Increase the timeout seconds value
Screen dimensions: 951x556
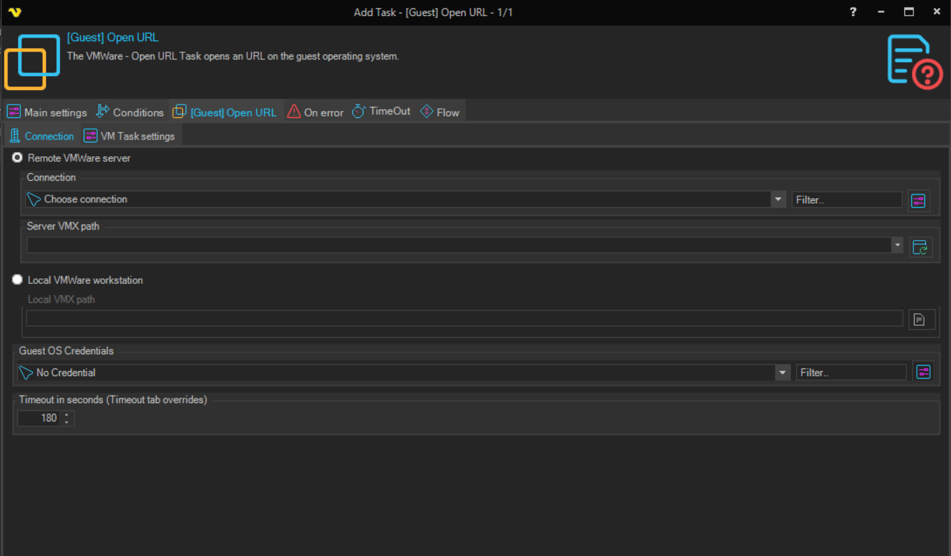[x=66, y=414]
